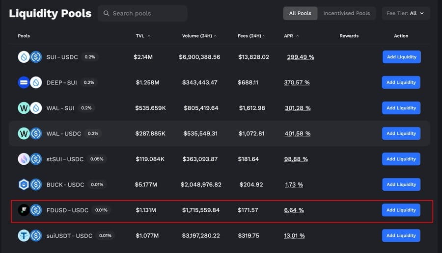
Task: Click the $6,900,388.56 volume value
Action: click(x=199, y=57)
